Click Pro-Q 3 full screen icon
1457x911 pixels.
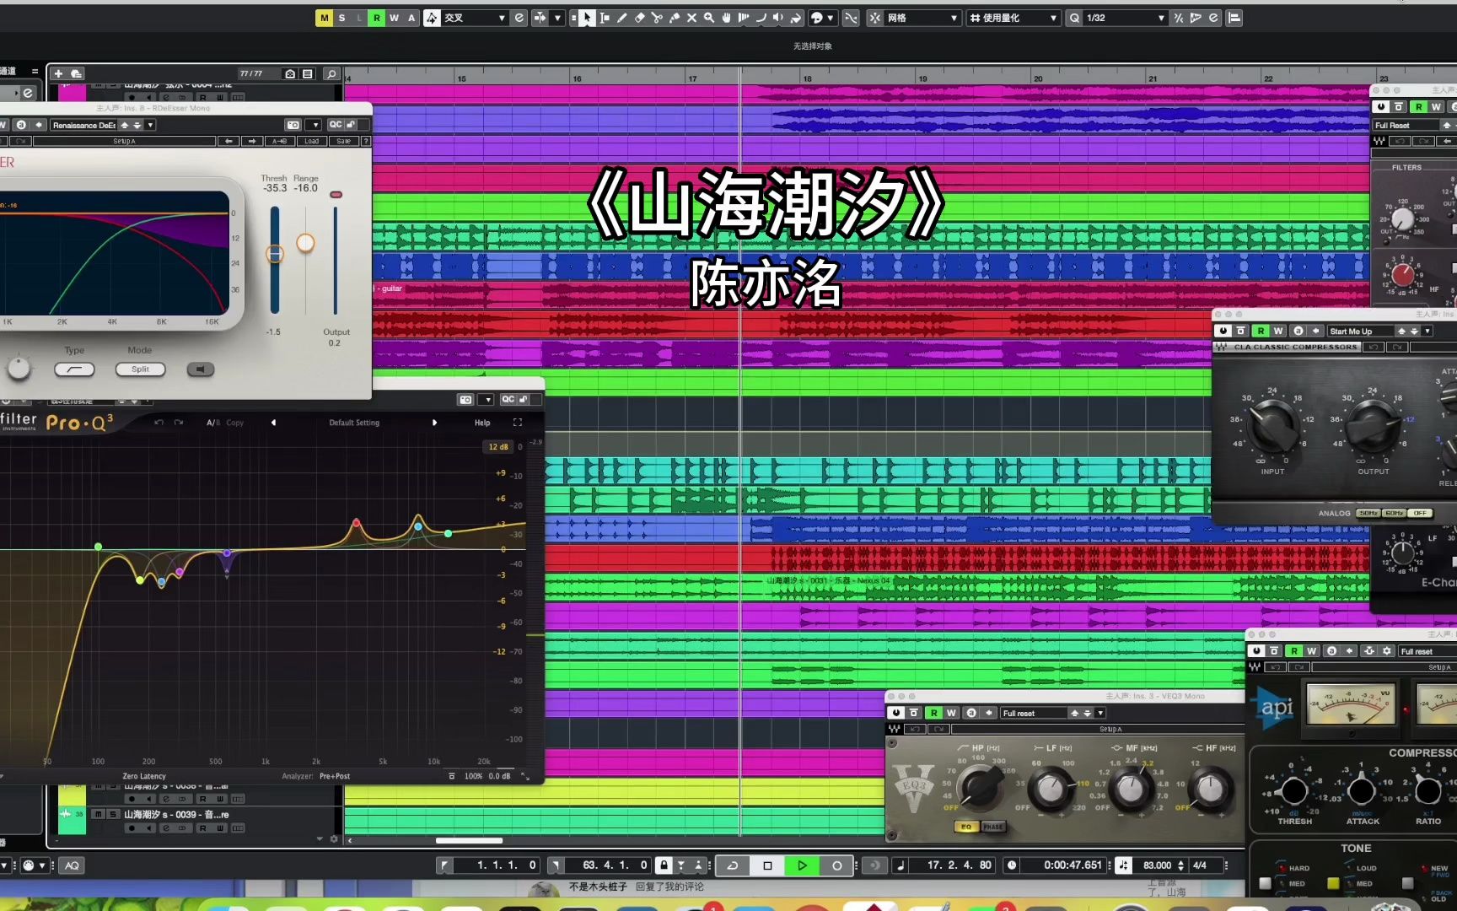coord(518,423)
